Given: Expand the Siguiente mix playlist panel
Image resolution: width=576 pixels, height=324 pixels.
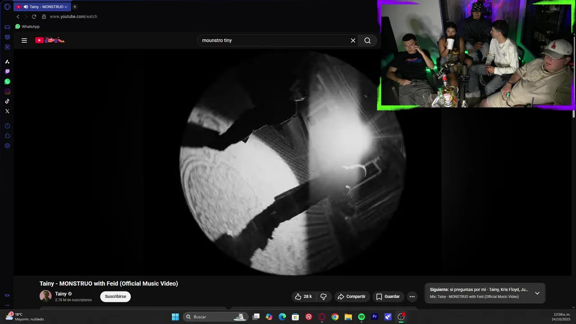Looking at the screenshot, I should pyautogui.click(x=537, y=293).
